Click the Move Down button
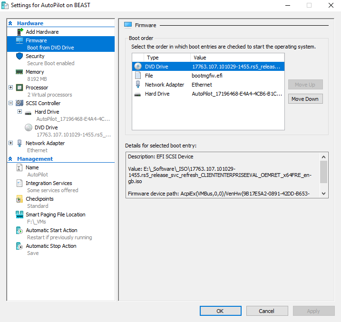This screenshot has width=341, height=322. coord(305,99)
